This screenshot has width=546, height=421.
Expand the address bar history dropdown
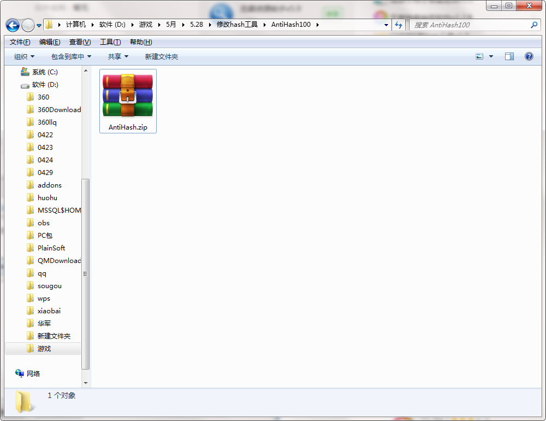pyautogui.click(x=386, y=25)
